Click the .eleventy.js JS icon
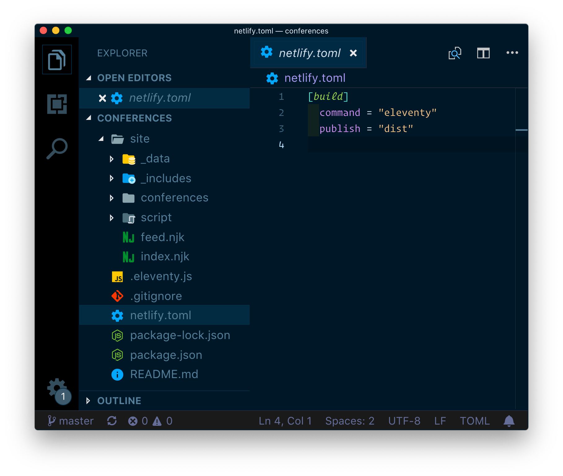Viewport: 563px width, 476px height. tap(117, 277)
